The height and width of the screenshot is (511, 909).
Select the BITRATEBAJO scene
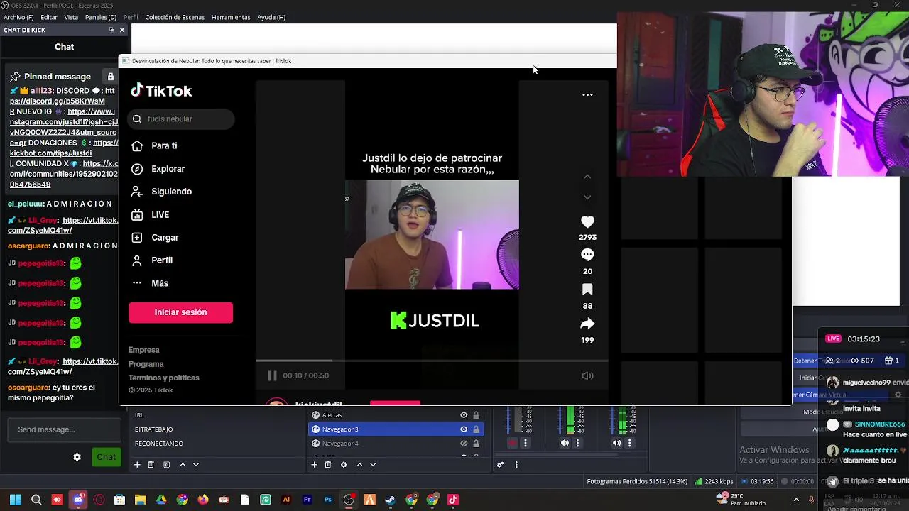pos(154,429)
